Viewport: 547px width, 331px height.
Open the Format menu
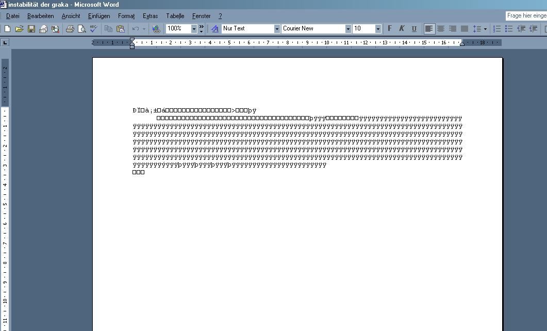point(126,16)
